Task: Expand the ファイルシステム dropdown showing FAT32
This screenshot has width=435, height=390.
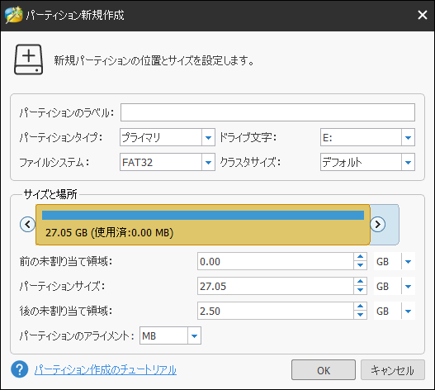Action: (168, 162)
